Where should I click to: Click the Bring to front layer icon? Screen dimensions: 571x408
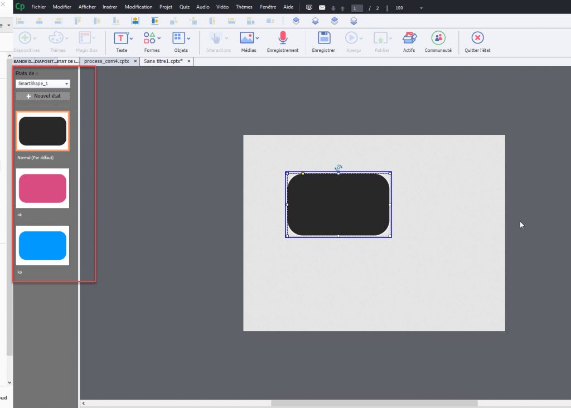(335, 21)
